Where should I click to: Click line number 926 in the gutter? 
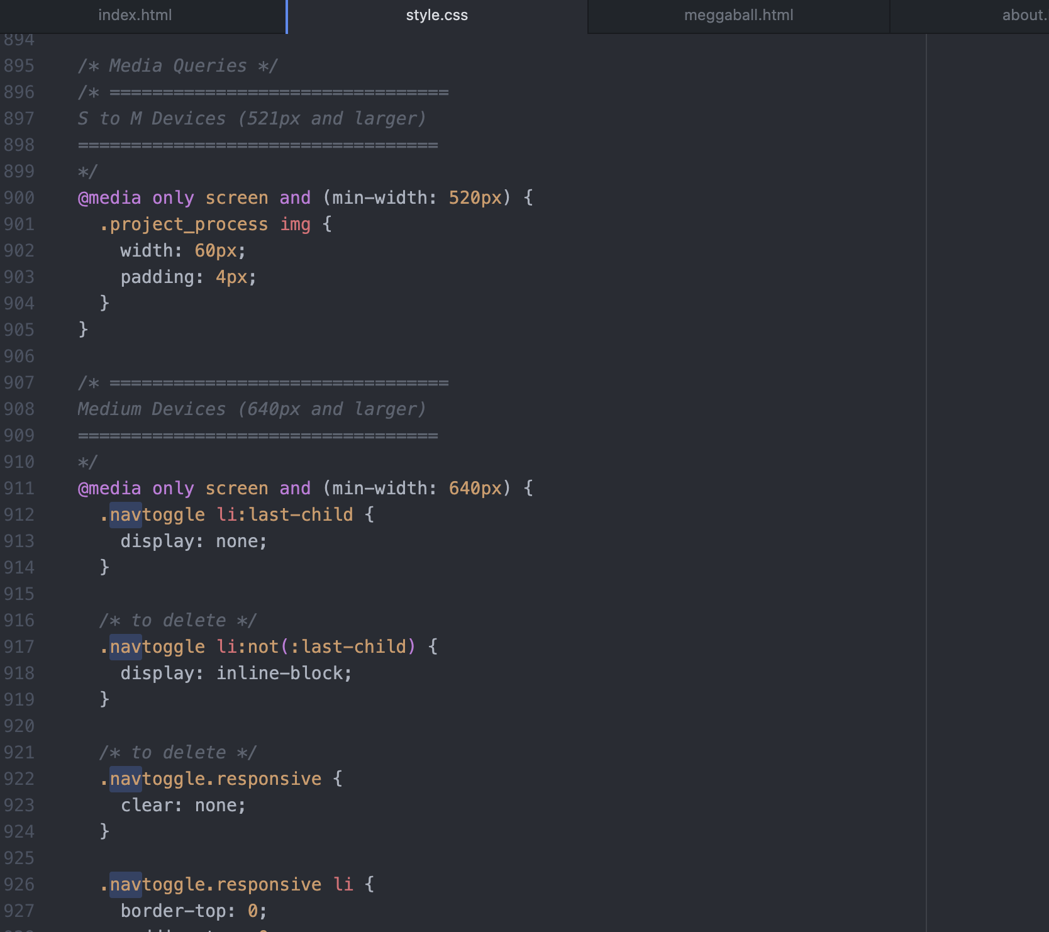click(19, 885)
